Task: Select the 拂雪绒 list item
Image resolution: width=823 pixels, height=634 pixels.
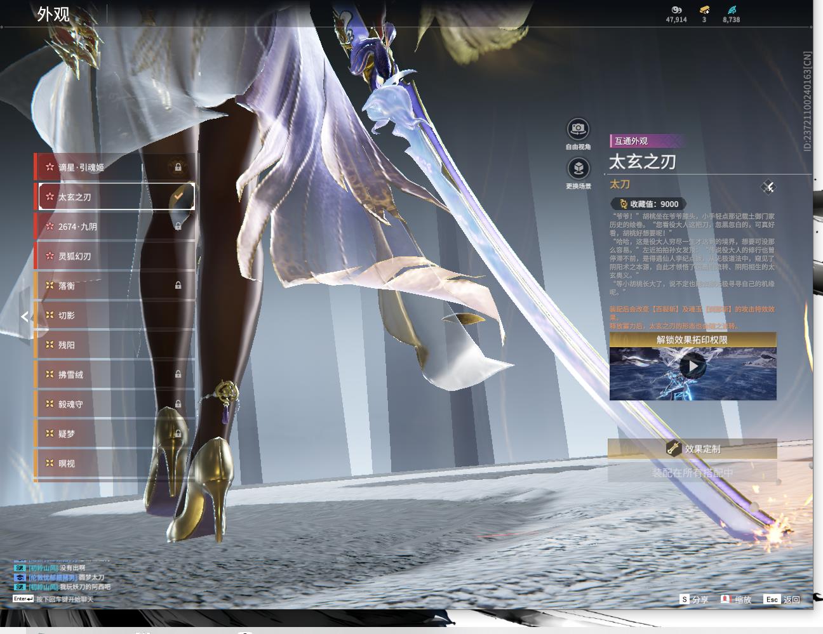Action: [x=114, y=374]
